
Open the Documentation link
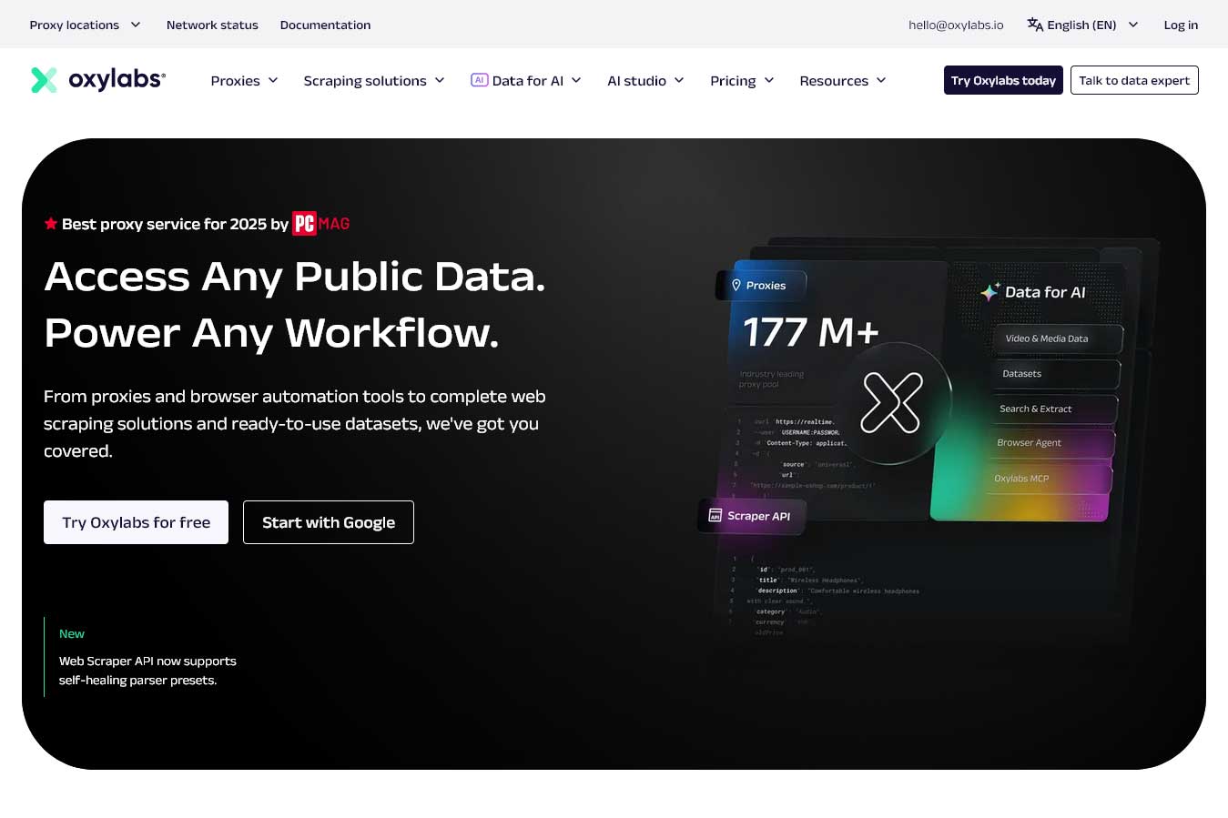[325, 25]
